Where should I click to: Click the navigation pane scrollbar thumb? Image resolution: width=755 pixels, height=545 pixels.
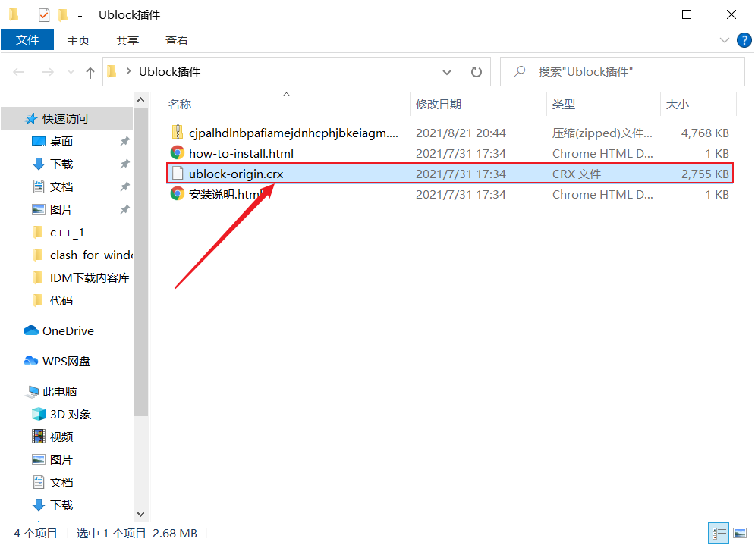tap(140, 262)
